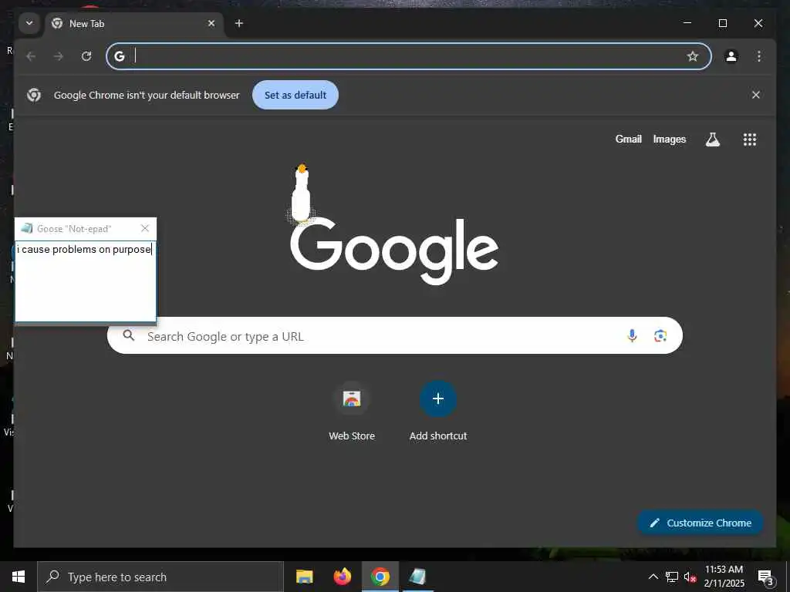790x592 pixels.
Task: Open the Google apps grid
Action: point(750,140)
